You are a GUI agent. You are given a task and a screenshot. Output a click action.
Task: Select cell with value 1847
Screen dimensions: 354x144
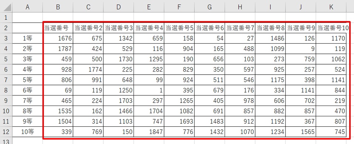(149, 131)
